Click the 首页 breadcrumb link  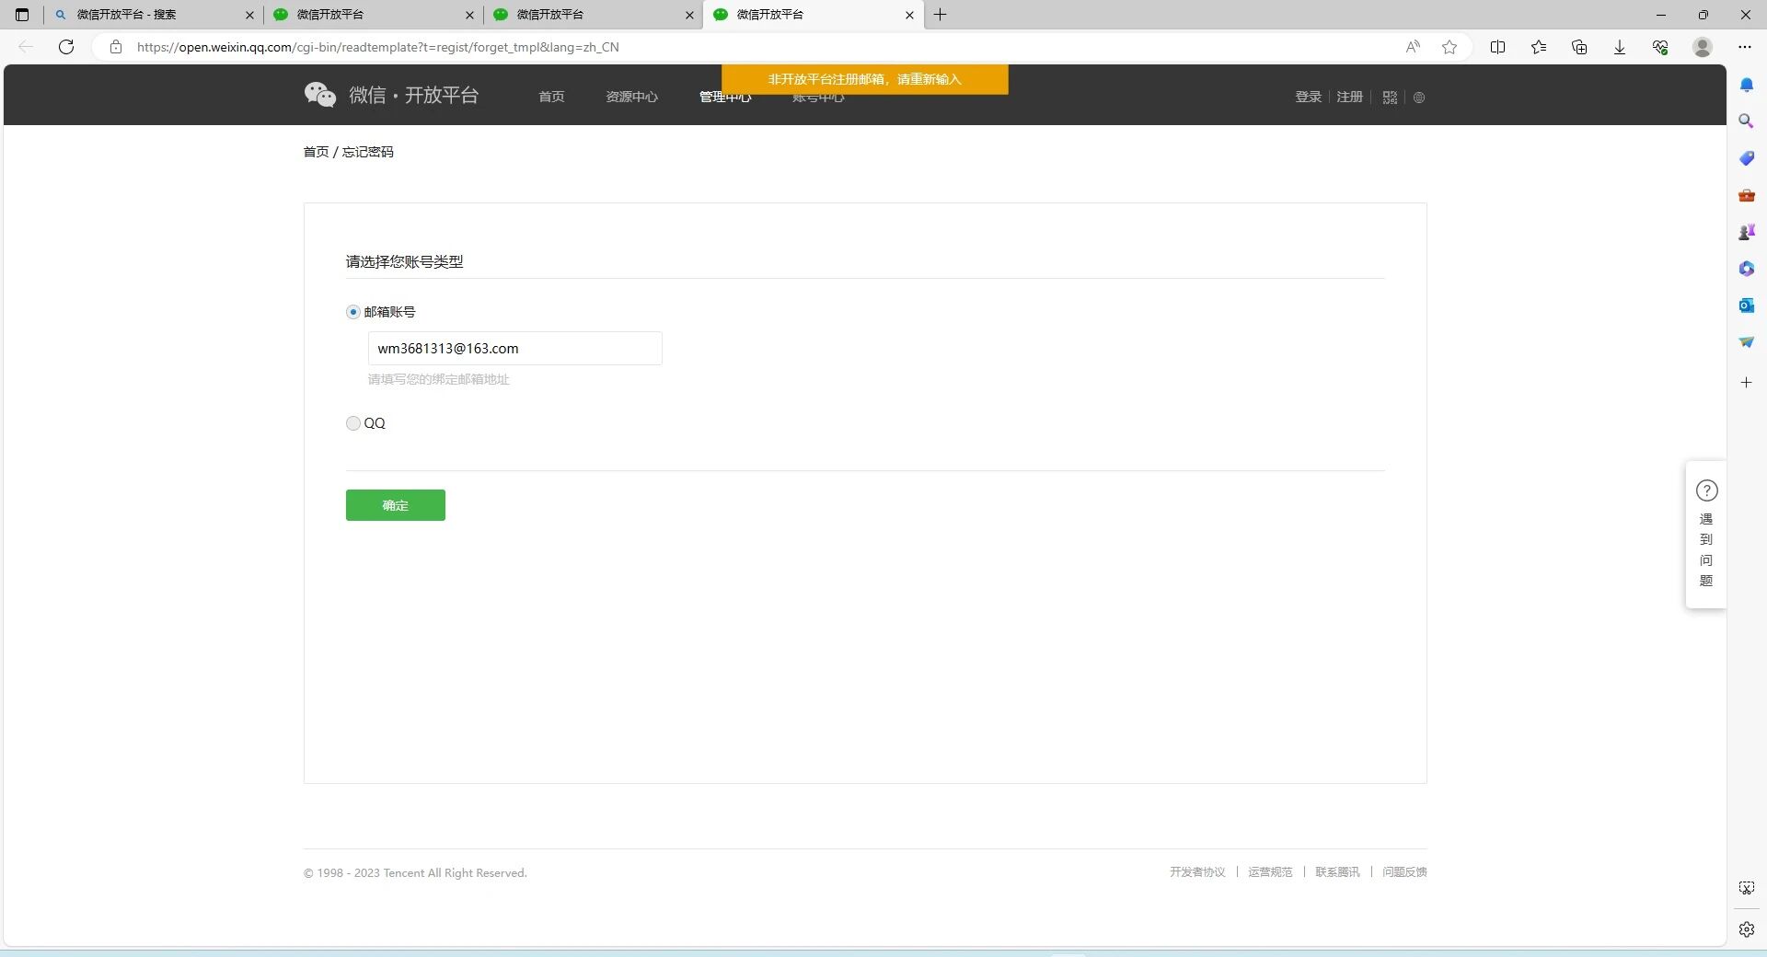pyautogui.click(x=316, y=152)
